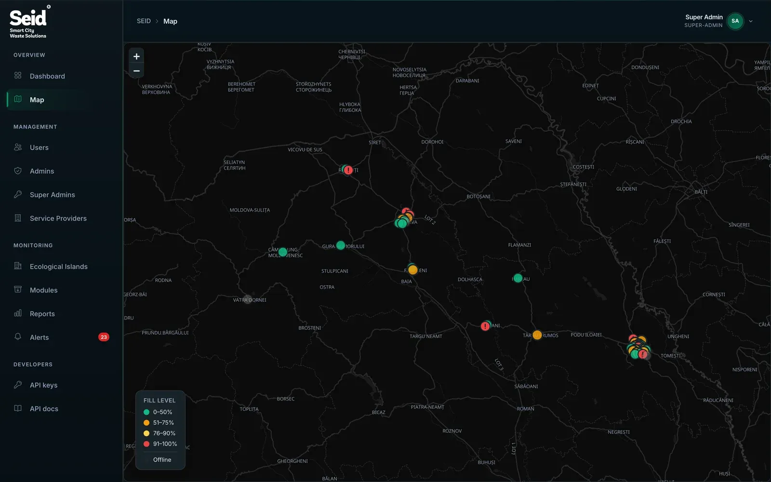Zoom out the map with minus
Image resolution: width=771 pixels, height=482 pixels.
136,71
